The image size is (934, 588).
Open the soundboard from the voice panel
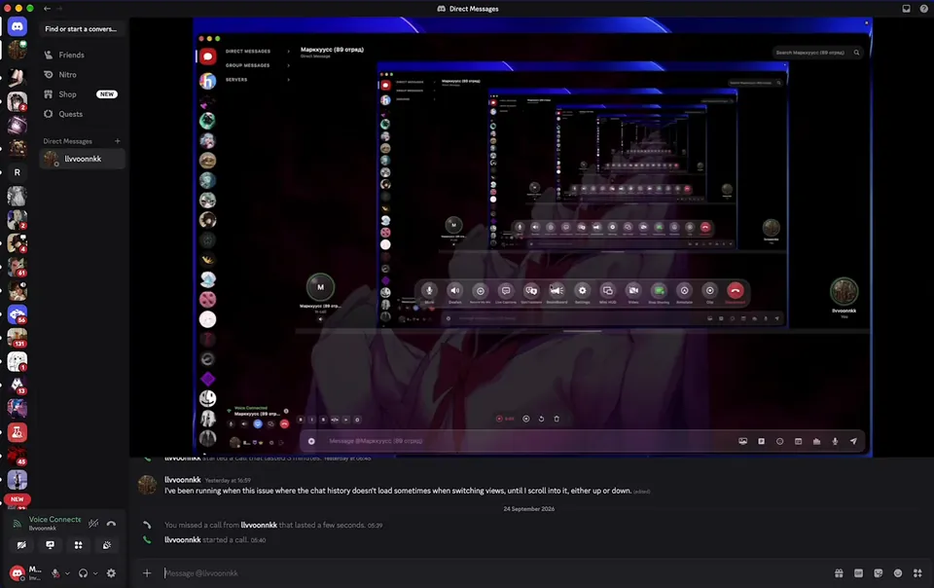tap(107, 545)
